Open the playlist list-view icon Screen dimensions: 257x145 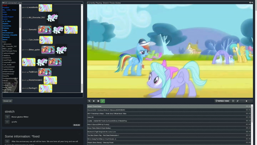coord(98,101)
